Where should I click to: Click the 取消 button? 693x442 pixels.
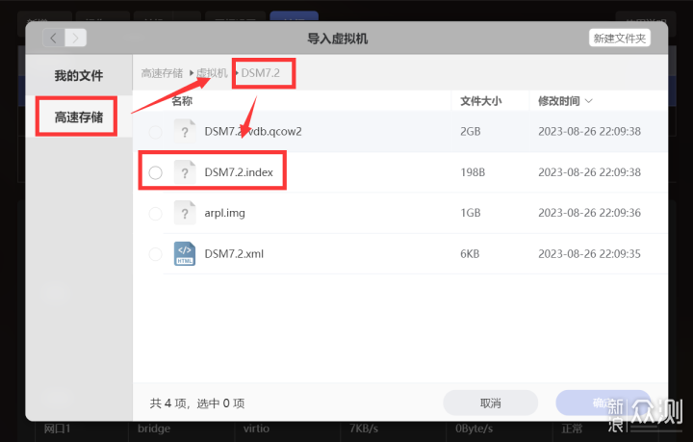pyautogui.click(x=490, y=403)
